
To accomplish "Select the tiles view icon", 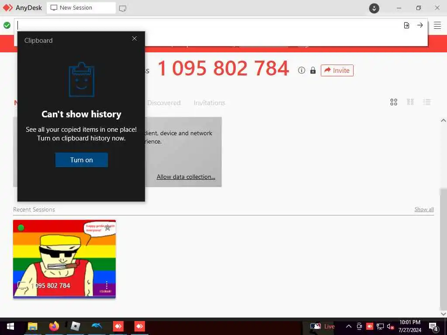I will [x=394, y=102].
